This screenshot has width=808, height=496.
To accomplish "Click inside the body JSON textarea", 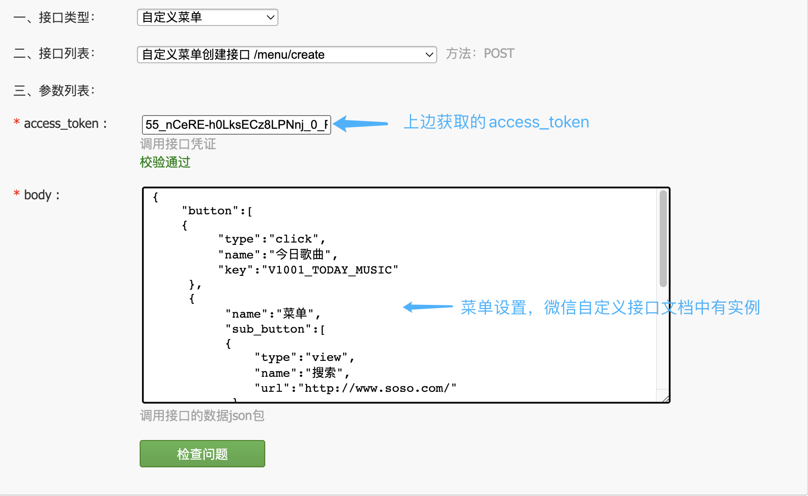I will [x=400, y=295].
